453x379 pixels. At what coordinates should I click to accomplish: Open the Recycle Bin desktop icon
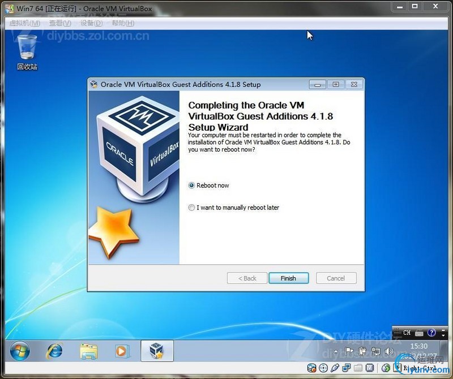tap(27, 52)
